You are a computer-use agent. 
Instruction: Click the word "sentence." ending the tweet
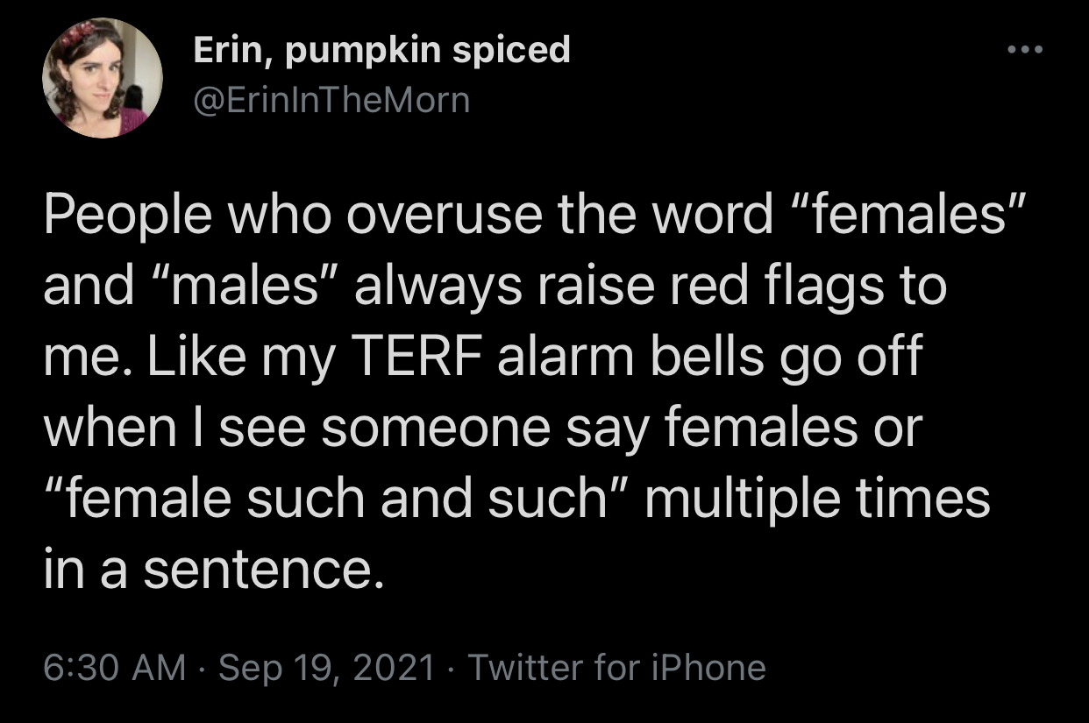coord(262,571)
